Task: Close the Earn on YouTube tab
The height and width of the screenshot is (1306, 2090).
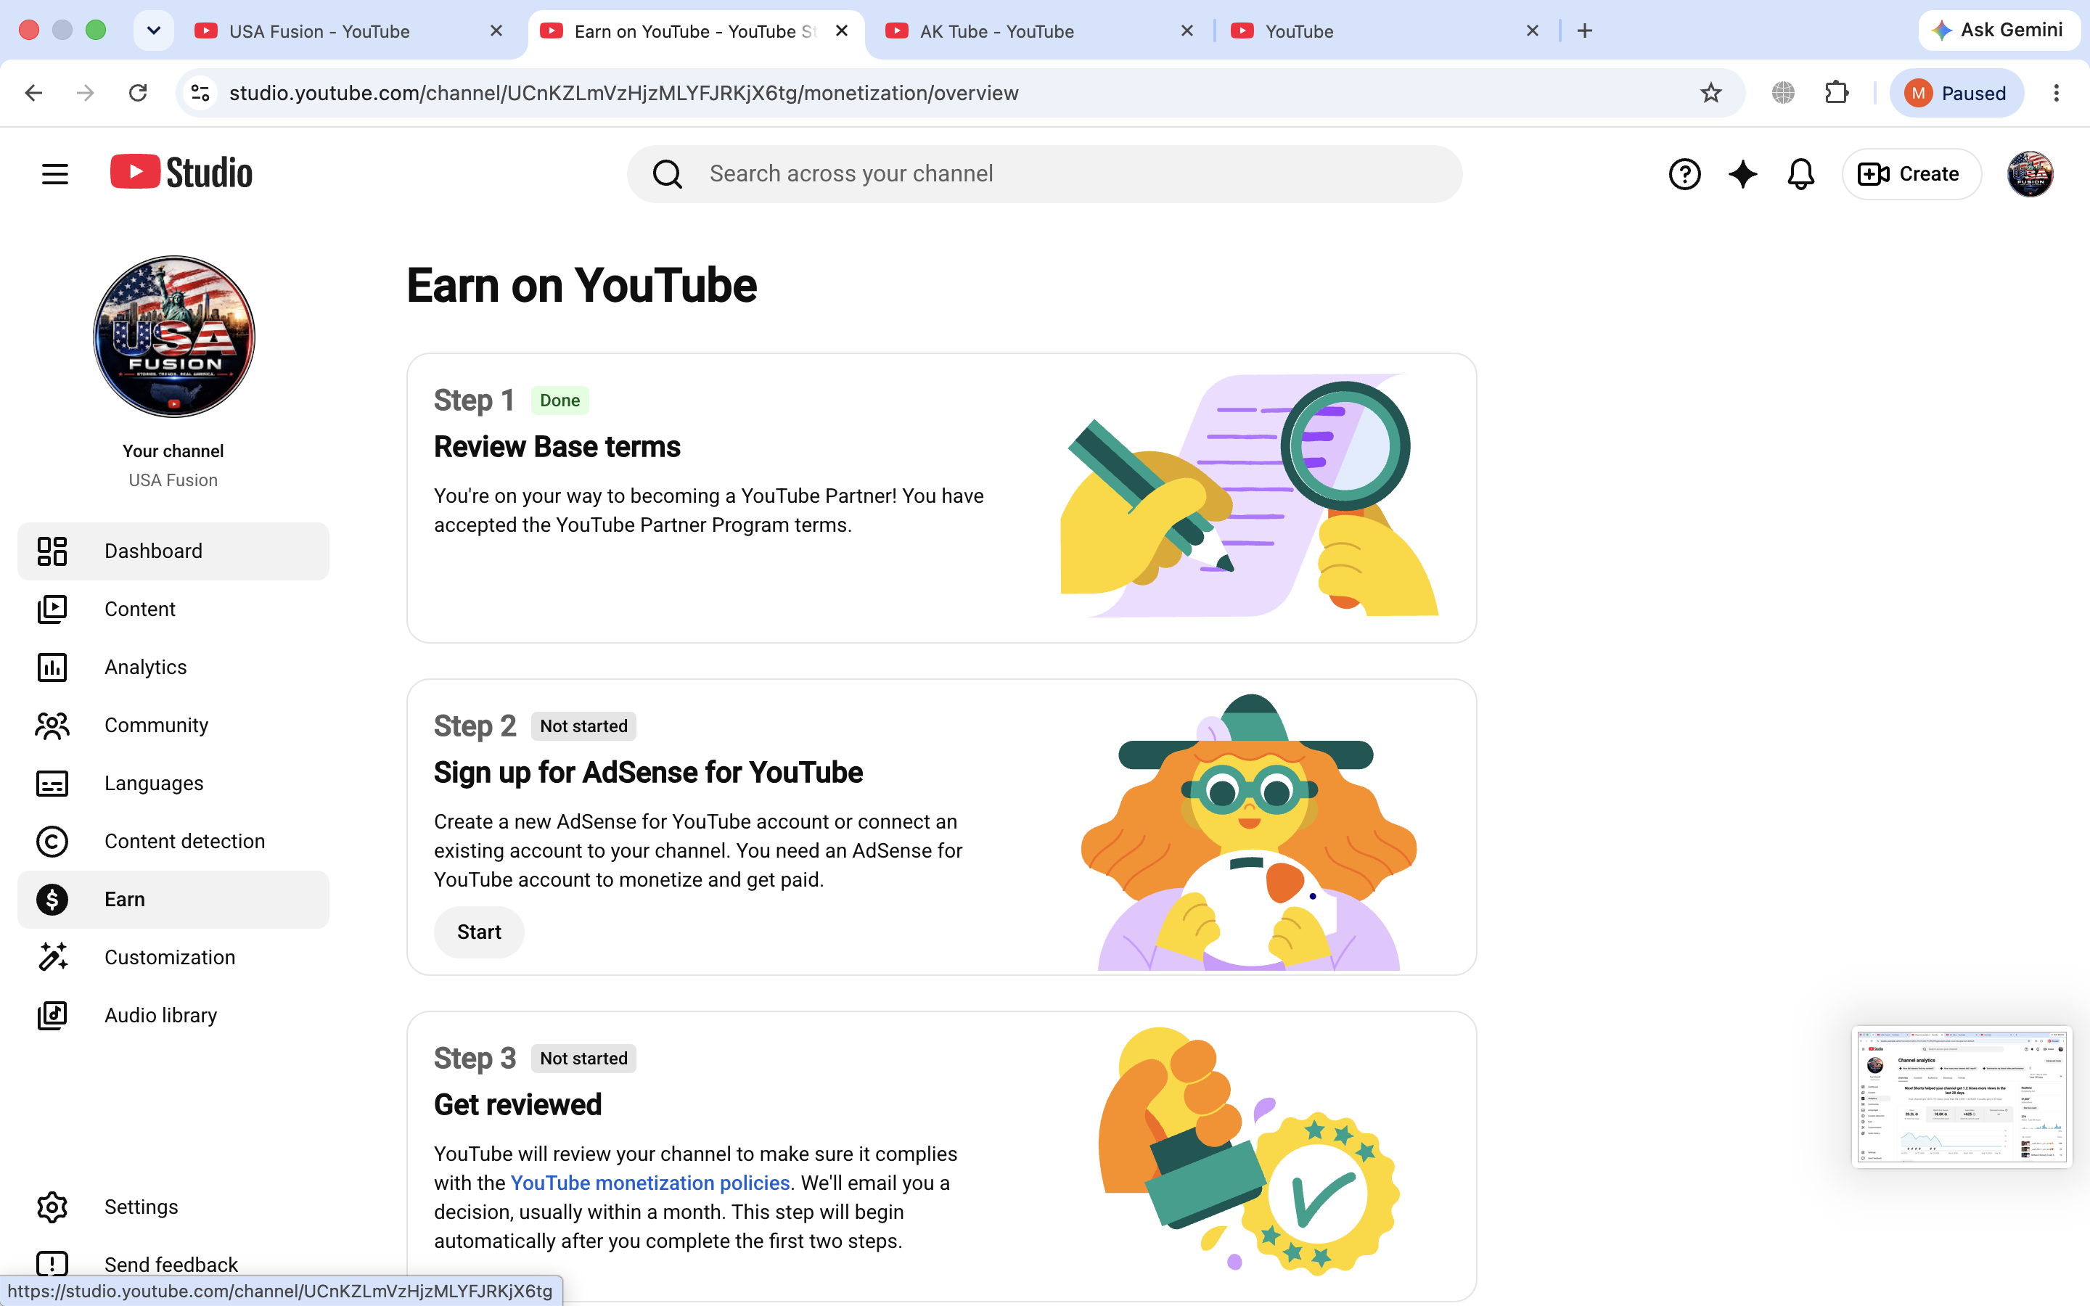Action: click(842, 31)
